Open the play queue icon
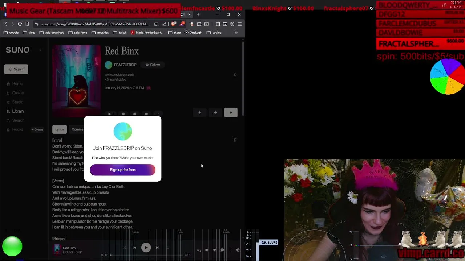Image resolution: width=465 pixels, height=261 pixels. (199, 250)
